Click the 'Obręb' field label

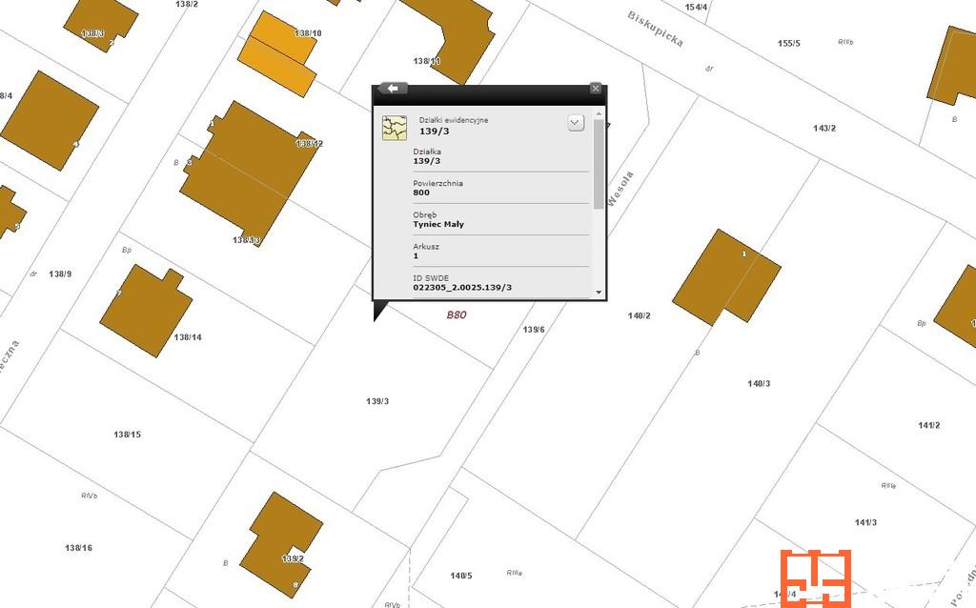point(426,214)
